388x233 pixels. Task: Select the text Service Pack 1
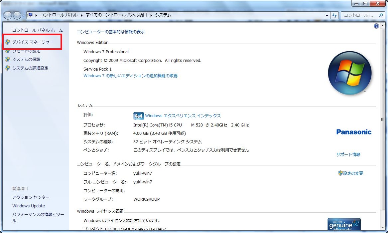click(x=97, y=69)
